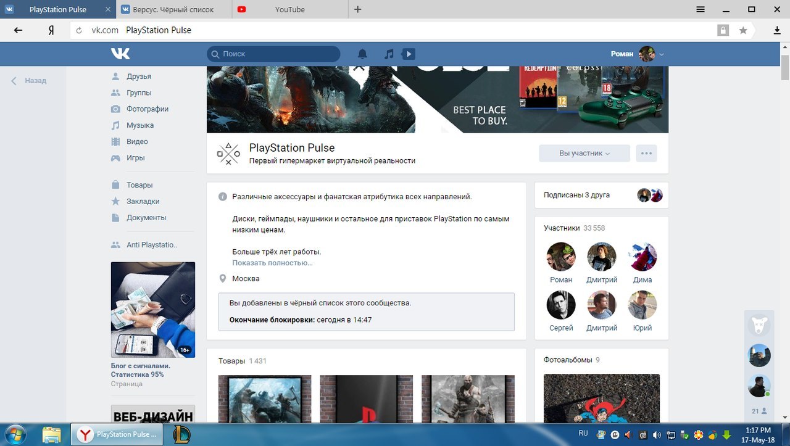Click the PlayStation Pulse community logo
Image resolution: width=790 pixels, height=446 pixels.
pos(228,154)
